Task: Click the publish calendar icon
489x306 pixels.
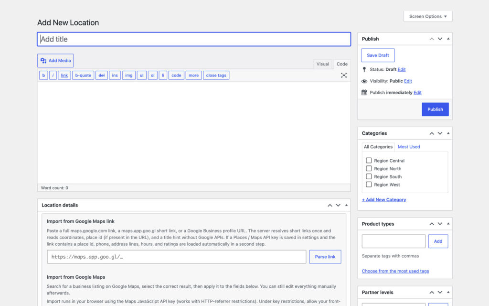Action: [x=364, y=92]
